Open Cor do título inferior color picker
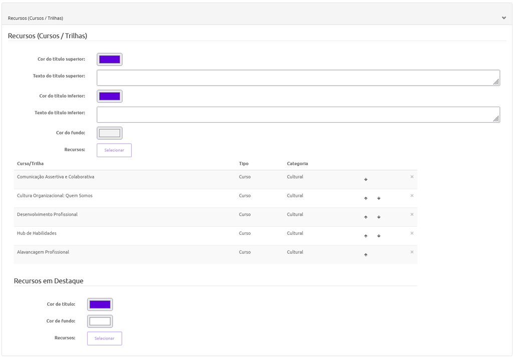 [110, 96]
